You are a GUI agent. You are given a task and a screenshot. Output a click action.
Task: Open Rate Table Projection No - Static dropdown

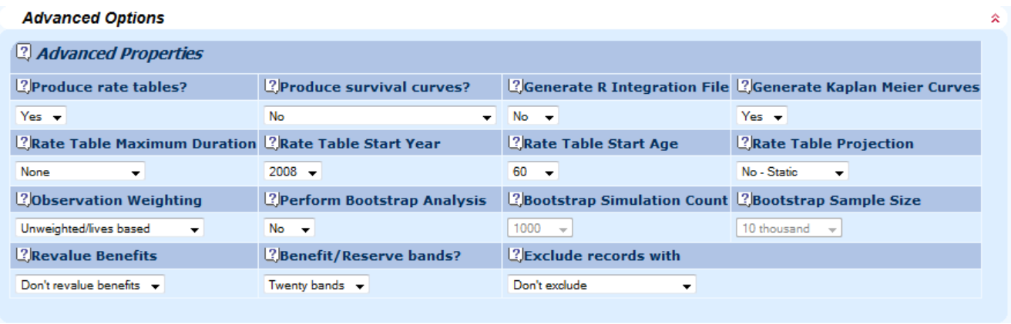(792, 173)
